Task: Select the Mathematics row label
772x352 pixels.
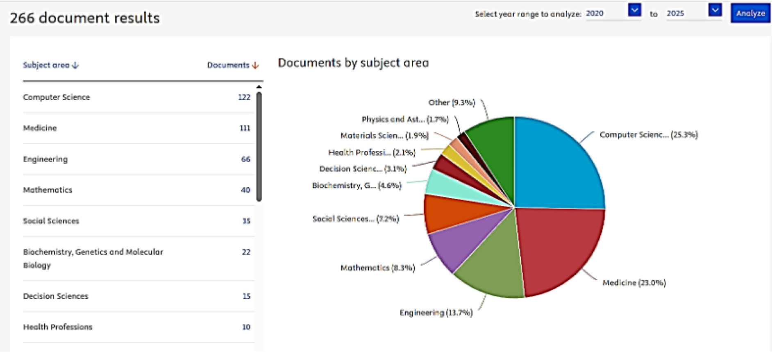Action: click(48, 190)
